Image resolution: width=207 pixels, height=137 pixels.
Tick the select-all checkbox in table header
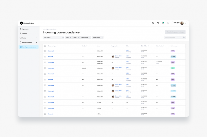point(45,46)
